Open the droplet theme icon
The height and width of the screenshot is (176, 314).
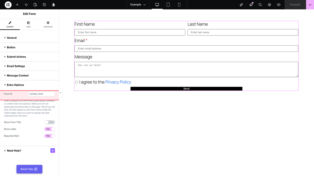pyautogui.click(x=53, y=5)
